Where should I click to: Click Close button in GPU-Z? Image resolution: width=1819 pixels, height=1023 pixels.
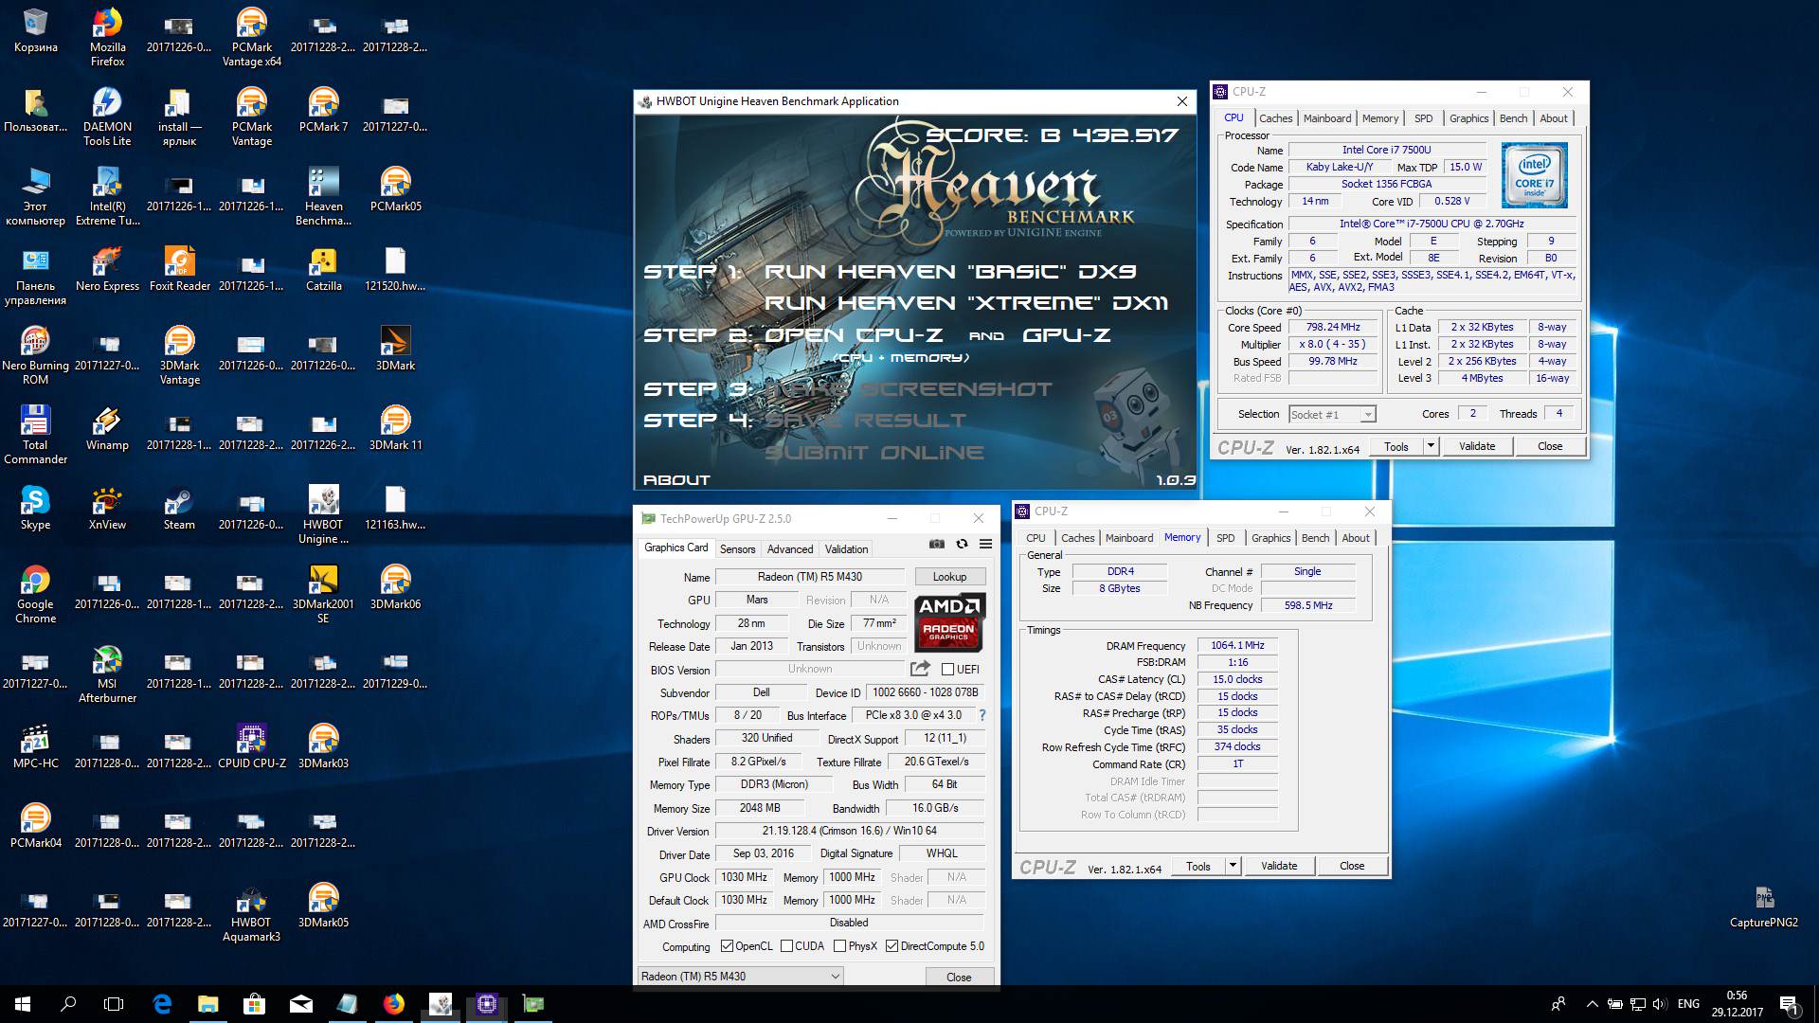click(x=959, y=977)
